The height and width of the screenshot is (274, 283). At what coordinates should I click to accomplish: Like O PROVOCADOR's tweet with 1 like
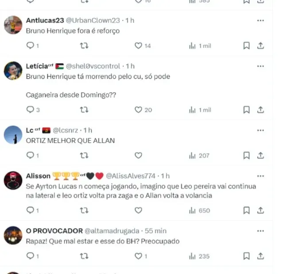[138, 256]
